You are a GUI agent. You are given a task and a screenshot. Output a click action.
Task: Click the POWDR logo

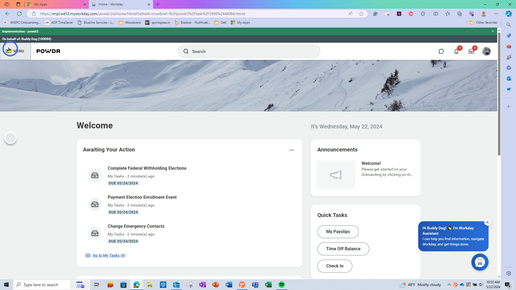coord(48,51)
